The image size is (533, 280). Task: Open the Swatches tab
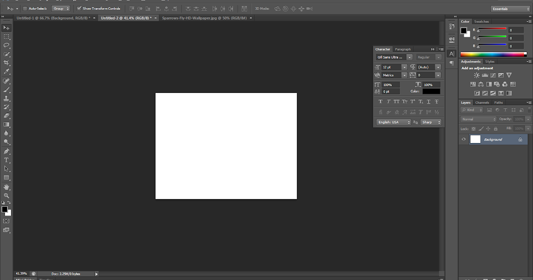tap(481, 21)
